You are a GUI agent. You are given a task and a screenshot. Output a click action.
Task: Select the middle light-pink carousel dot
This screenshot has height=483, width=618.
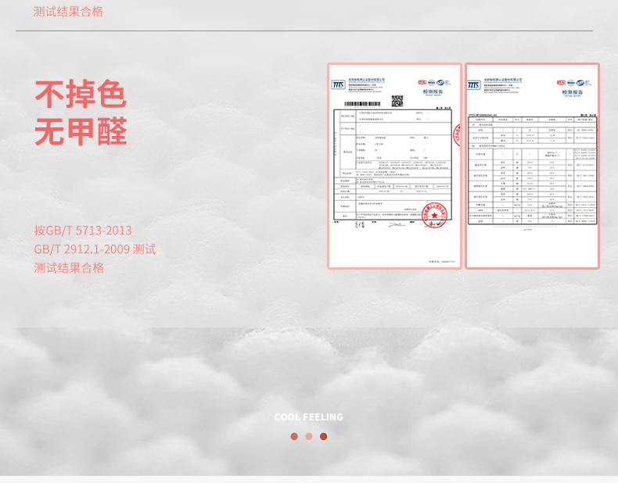point(309,436)
